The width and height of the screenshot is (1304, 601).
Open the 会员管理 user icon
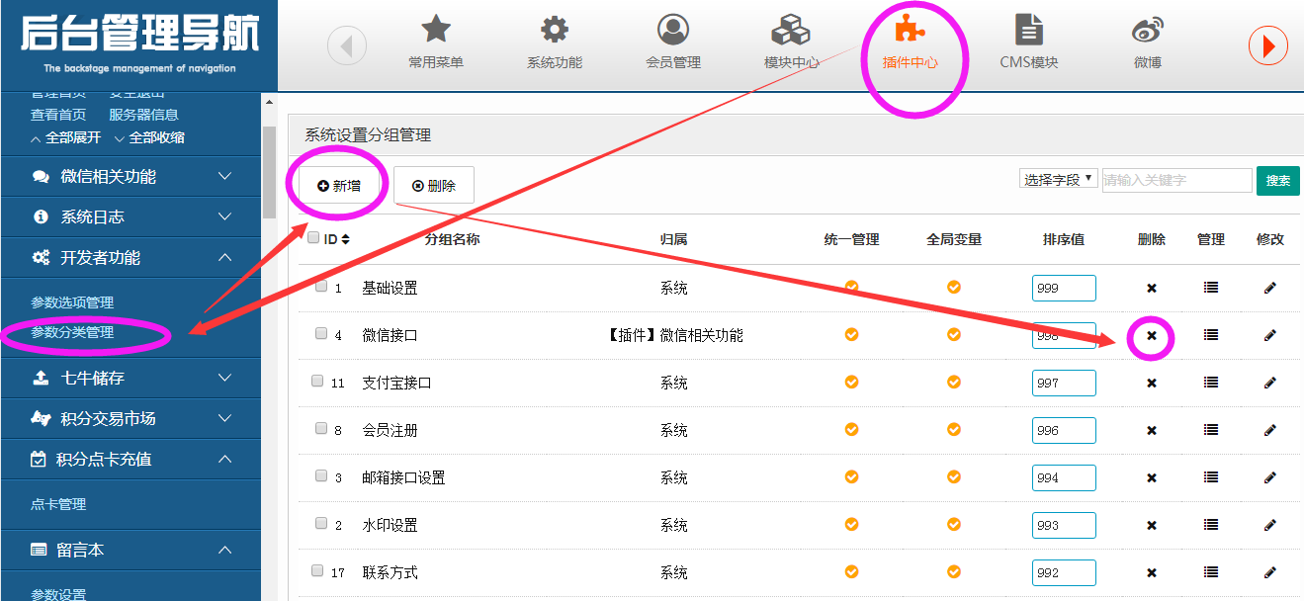[673, 30]
